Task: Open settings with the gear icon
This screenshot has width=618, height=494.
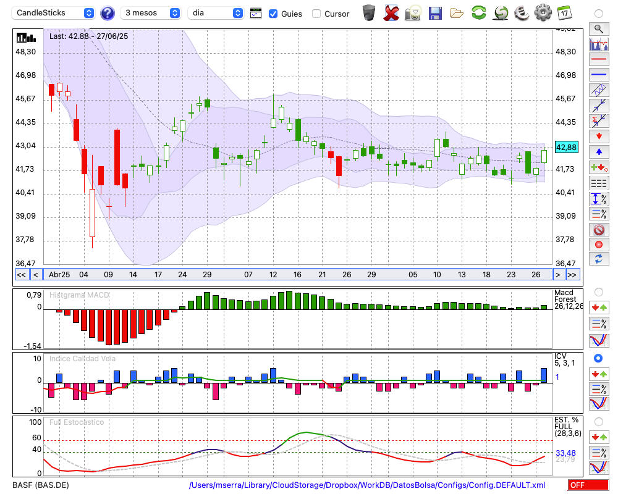Action: point(543,13)
